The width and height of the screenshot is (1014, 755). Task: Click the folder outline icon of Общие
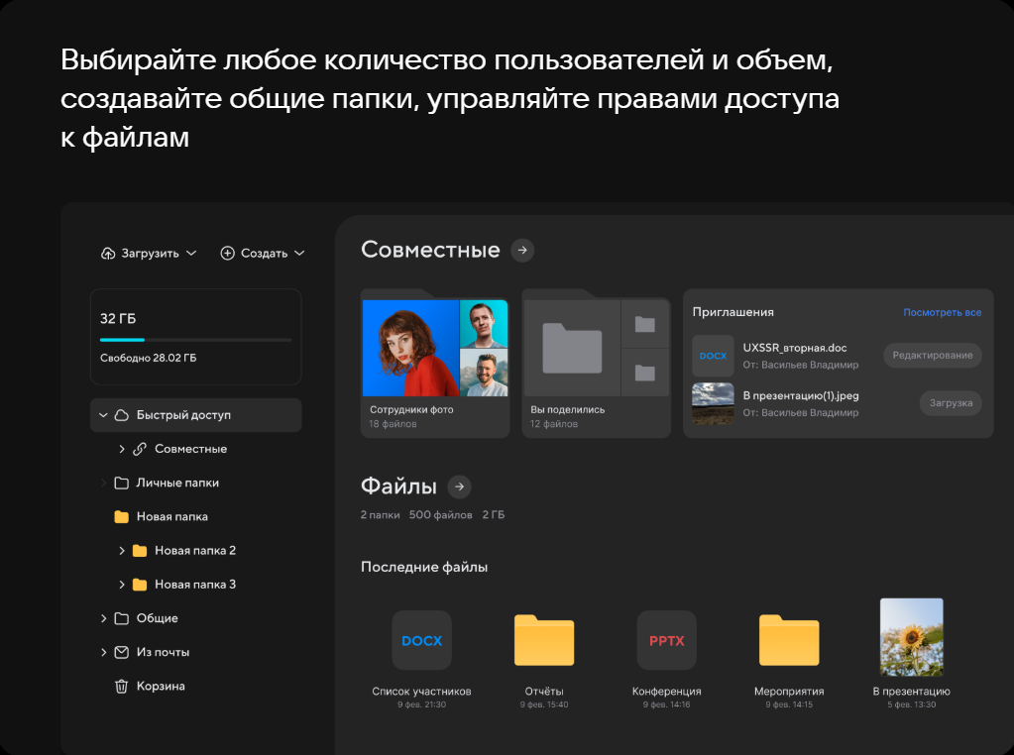coord(122,618)
